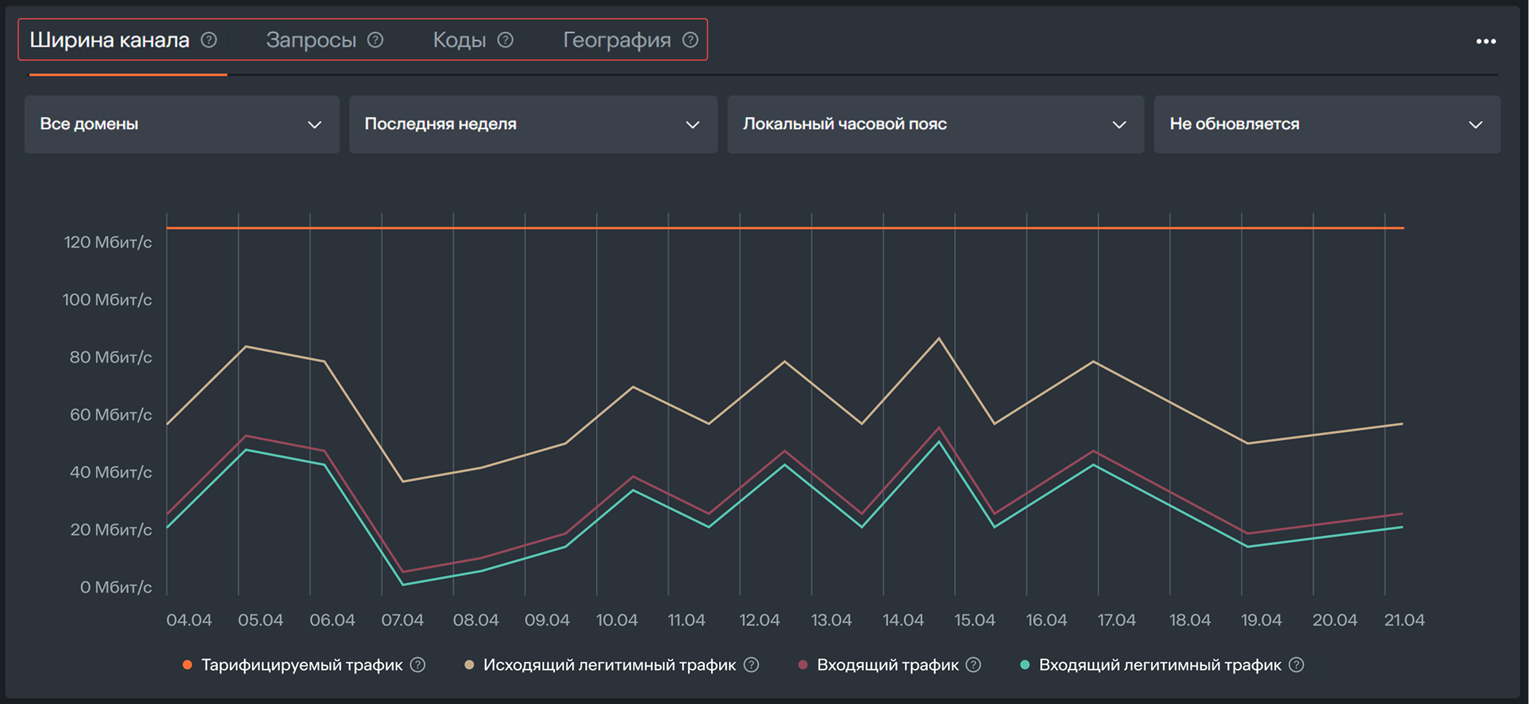Click the help icon beside «Входящий легитимный трафик»
Image resolution: width=1529 pixels, height=704 pixels.
(x=1295, y=665)
